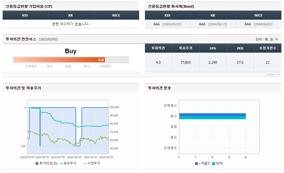Click the 신용등급현황 회사채(Bond) heading

coord(171,6)
